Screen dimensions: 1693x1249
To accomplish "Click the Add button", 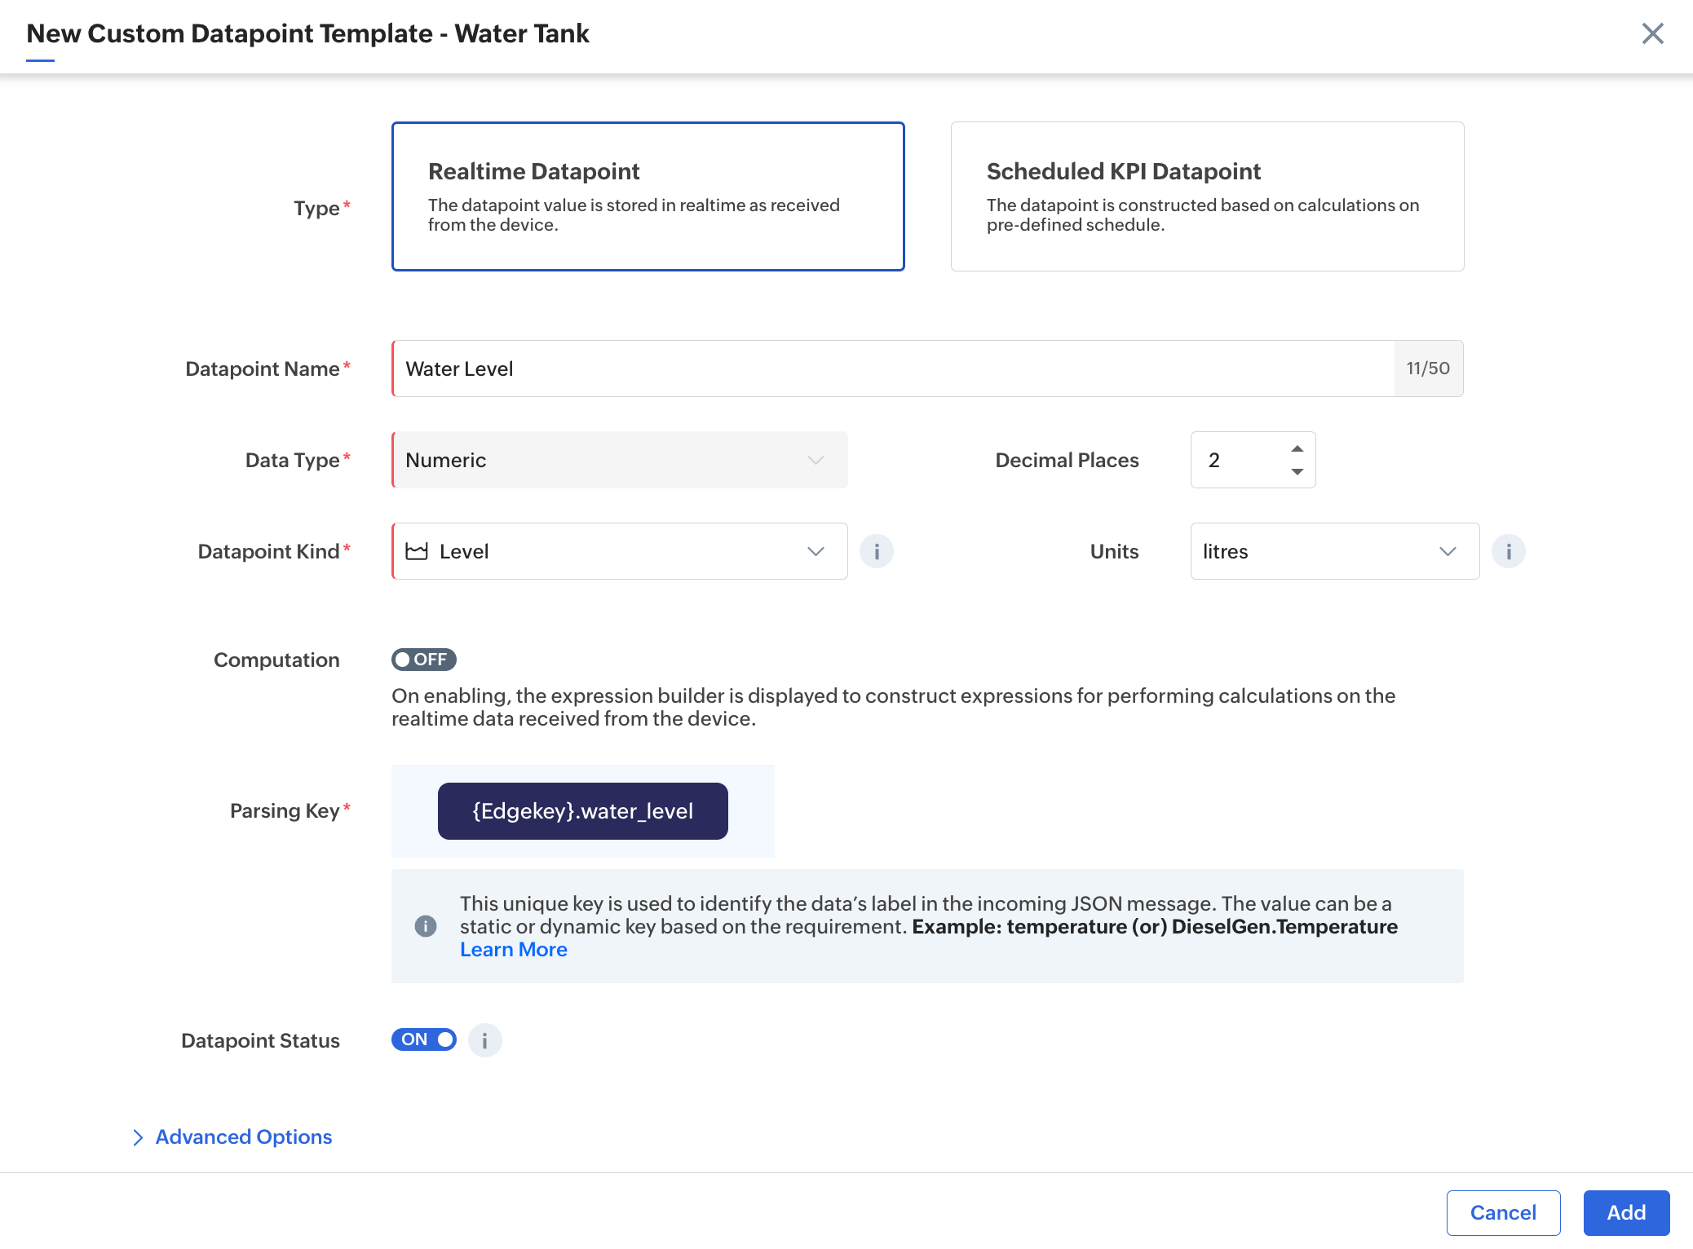I will (1626, 1213).
